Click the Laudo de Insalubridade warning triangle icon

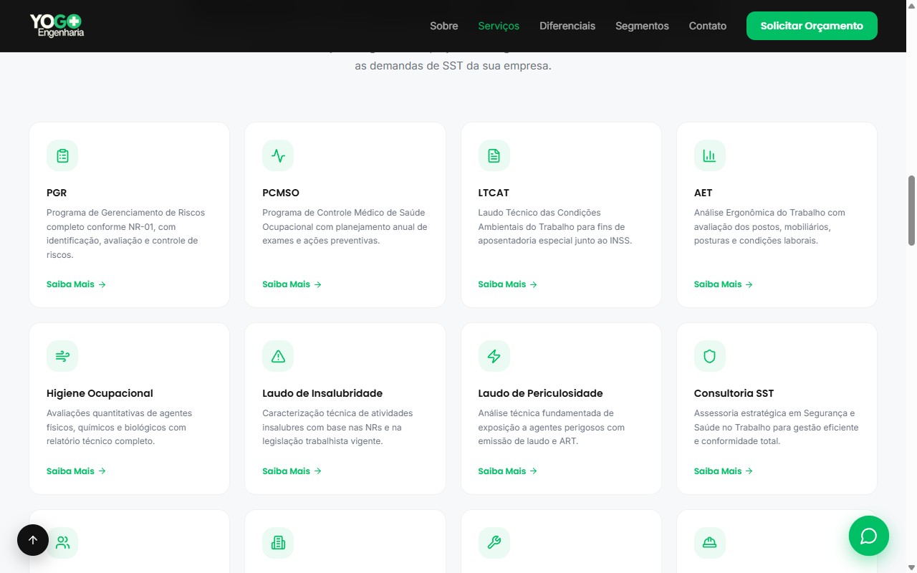coord(278,356)
